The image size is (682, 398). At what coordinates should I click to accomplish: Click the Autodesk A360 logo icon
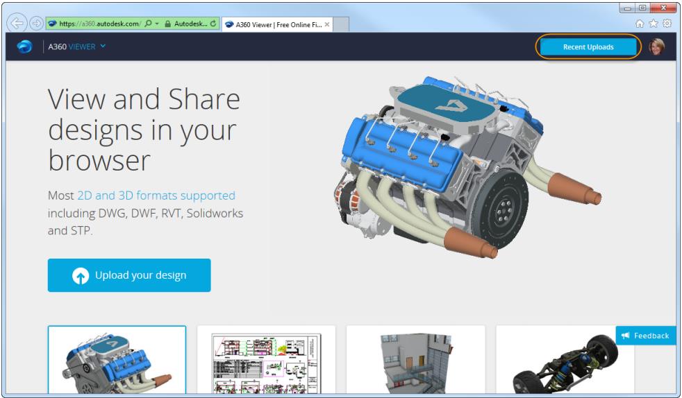[x=24, y=47]
